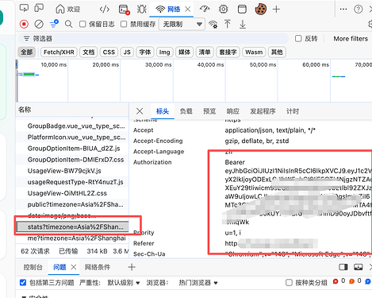
Task: Open the Welcome (欢迎) tab
Action: click(x=67, y=10)
